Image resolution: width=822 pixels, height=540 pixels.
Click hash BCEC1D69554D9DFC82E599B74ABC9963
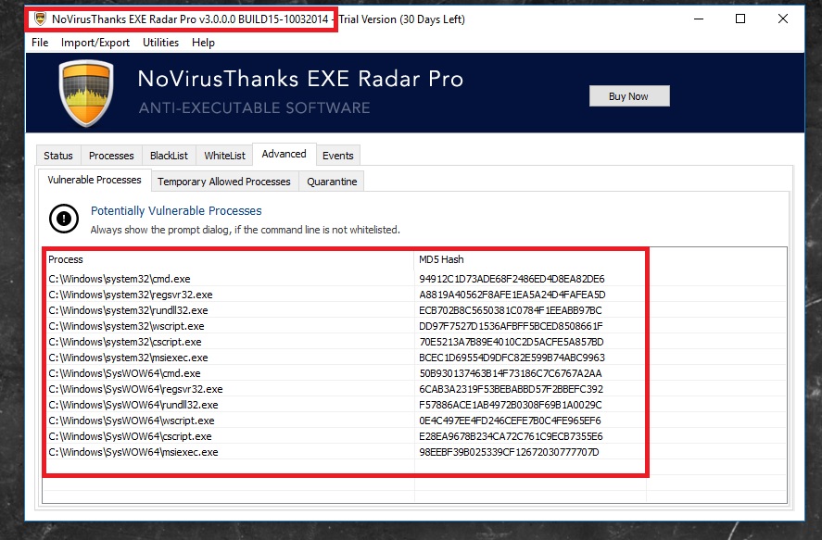click(512, 358)
